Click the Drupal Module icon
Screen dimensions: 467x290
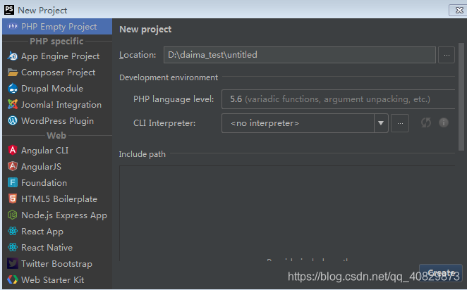point(13,89)
